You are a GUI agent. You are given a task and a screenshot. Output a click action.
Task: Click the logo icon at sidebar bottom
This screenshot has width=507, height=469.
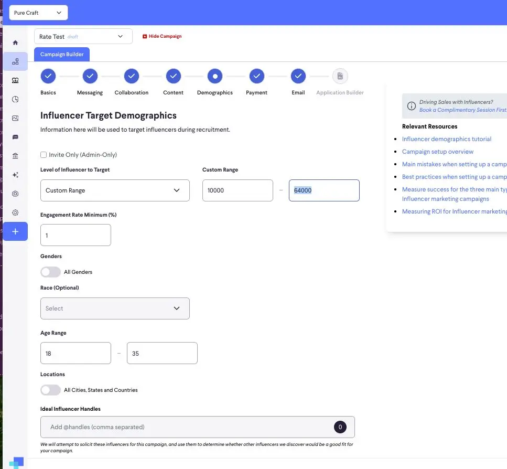click(16, 463)
